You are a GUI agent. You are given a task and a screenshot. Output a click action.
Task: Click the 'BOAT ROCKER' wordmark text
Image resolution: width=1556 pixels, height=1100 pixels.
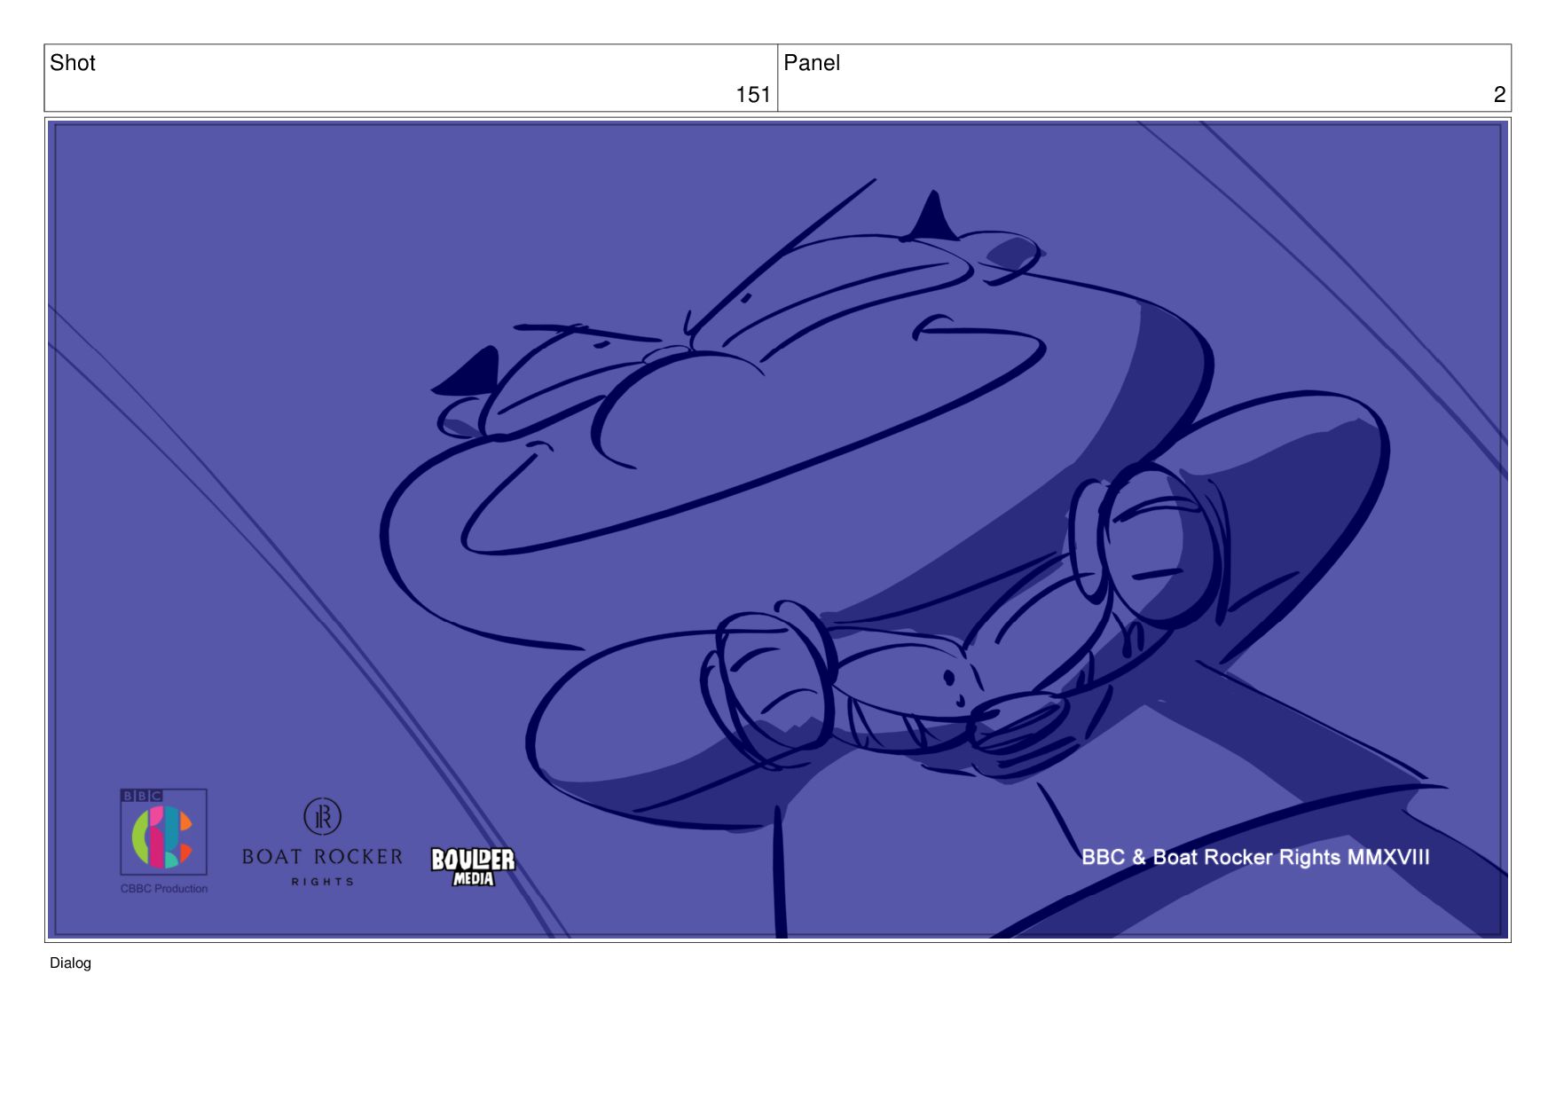pos(322,857)
